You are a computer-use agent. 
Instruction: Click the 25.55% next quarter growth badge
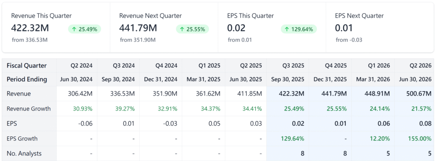coord(192,29)
